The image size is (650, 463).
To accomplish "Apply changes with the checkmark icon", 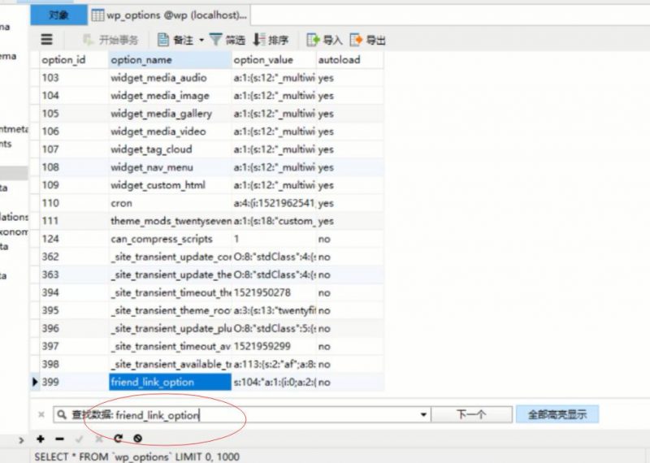I will click(x=79, y=439).
